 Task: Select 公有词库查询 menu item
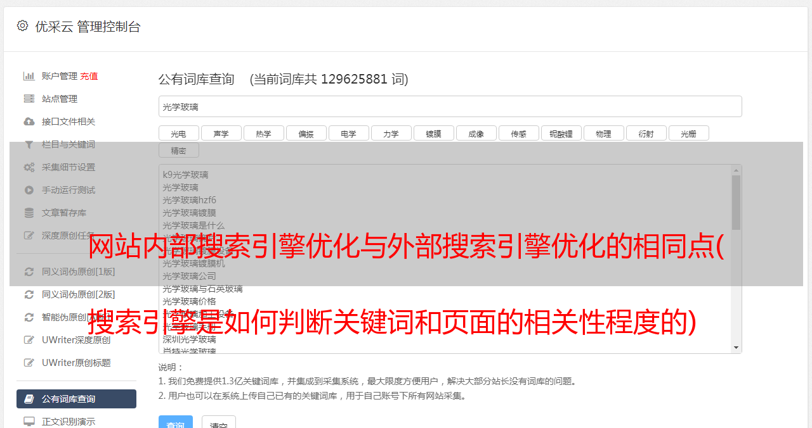click(x=76, y=399)
